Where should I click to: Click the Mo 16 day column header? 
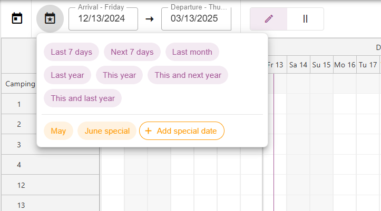pos(345,65)
